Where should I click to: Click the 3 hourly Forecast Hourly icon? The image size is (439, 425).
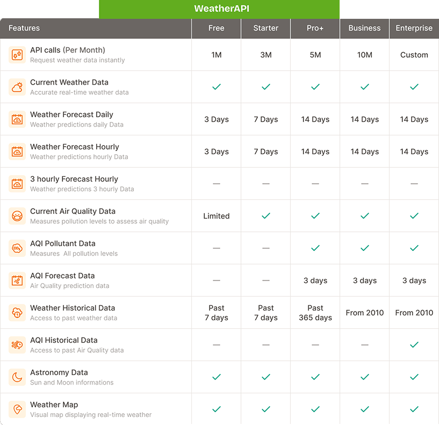tap(17, 184)
